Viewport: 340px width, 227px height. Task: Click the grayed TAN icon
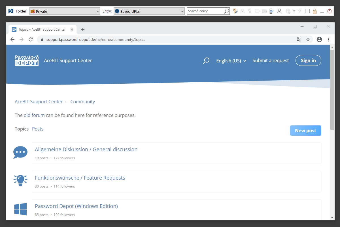point(264,11)
